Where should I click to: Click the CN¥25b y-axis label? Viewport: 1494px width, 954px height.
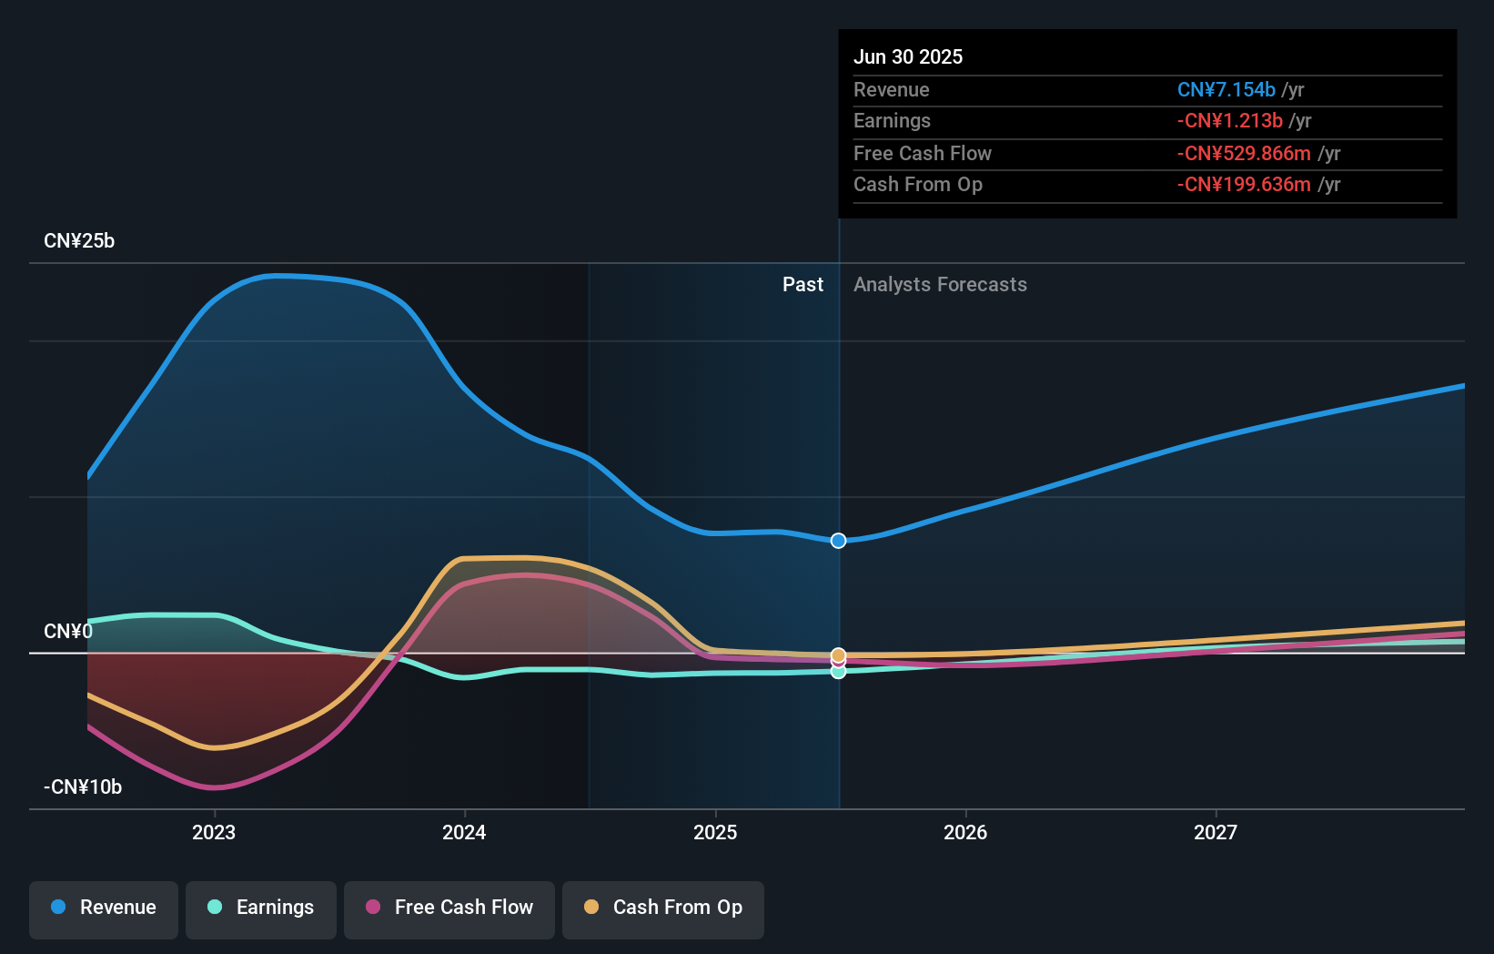pyautogui.click(x=79, y=241)
